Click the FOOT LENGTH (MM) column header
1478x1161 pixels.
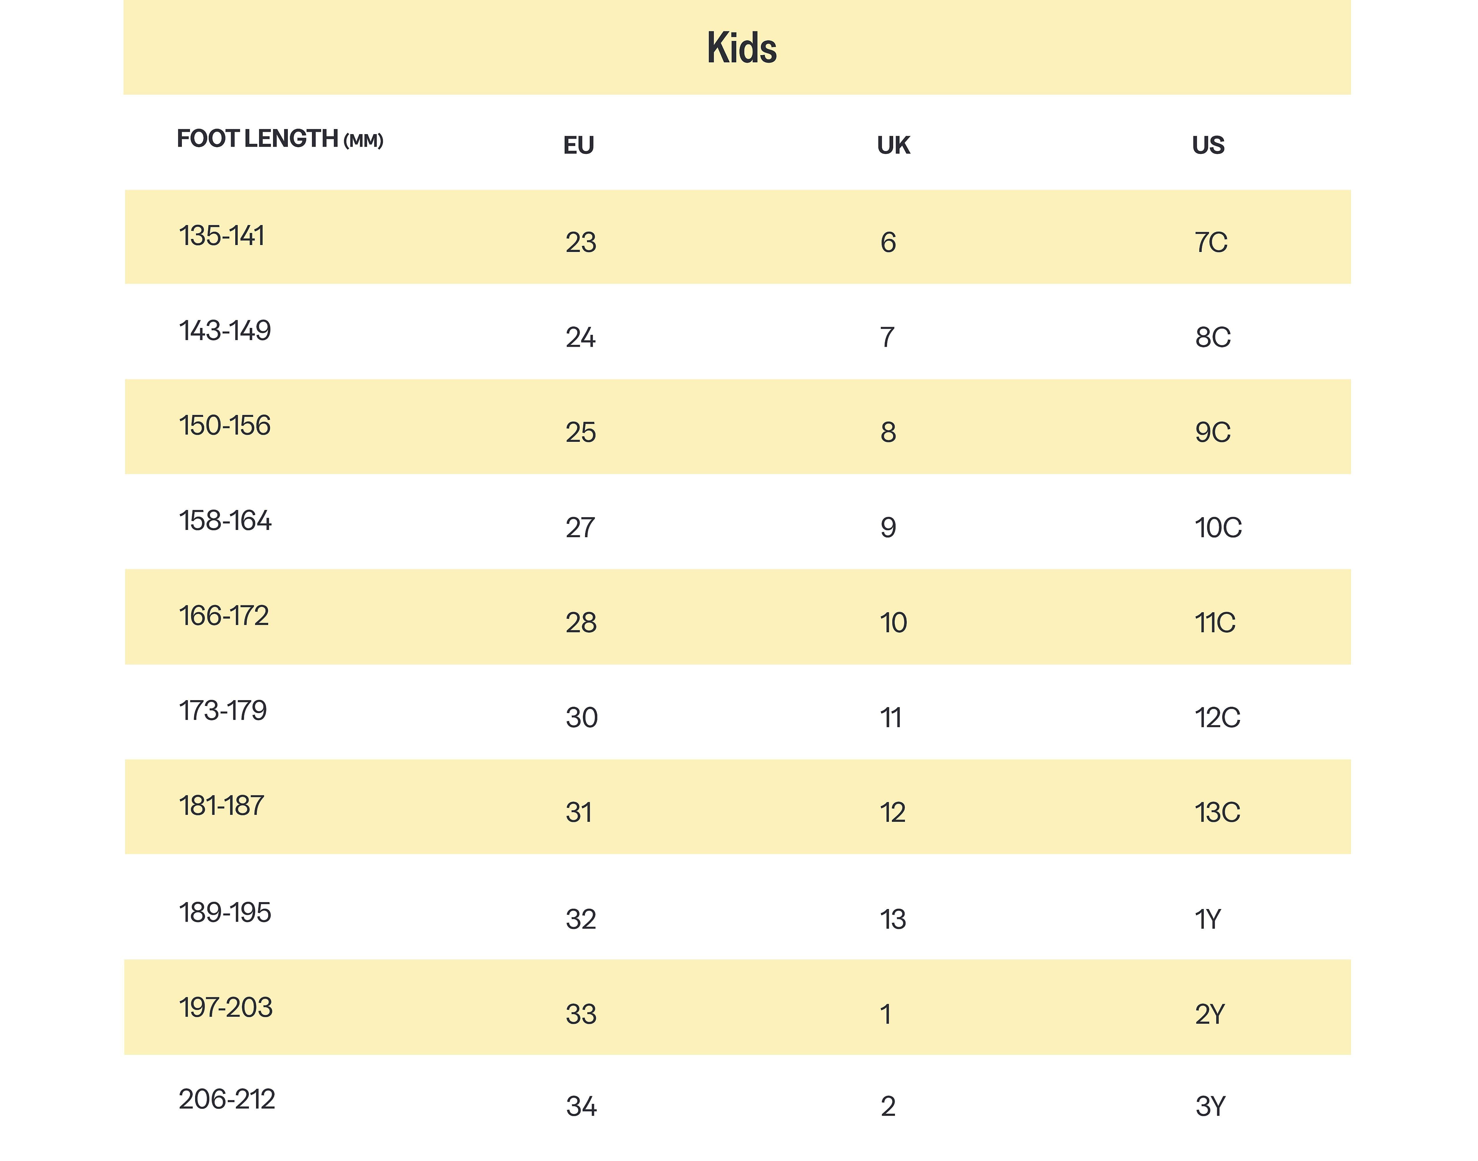click(279, 139)
